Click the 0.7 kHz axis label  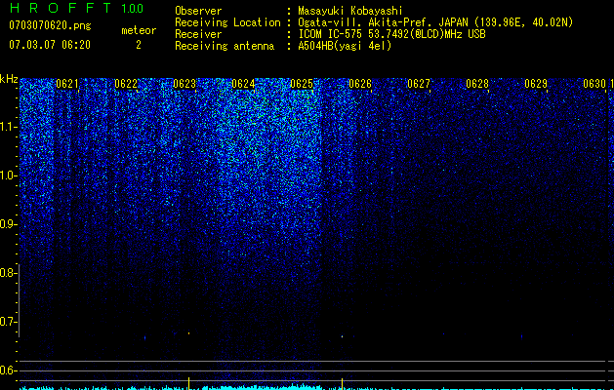coord(8,322)
